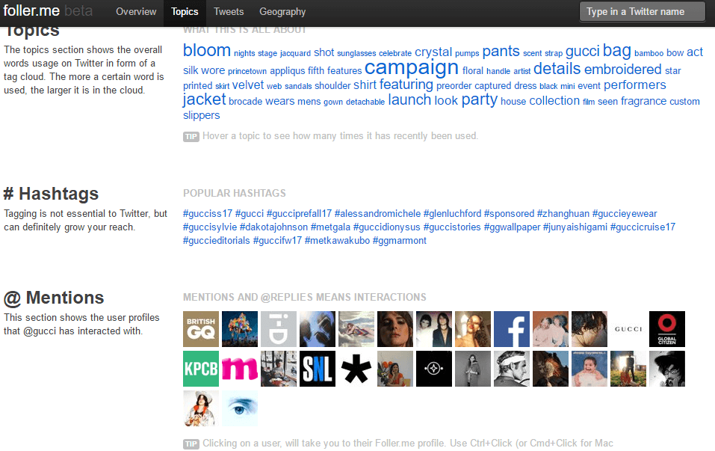Open the British GQ profile avatar

[x=201, y=329]
